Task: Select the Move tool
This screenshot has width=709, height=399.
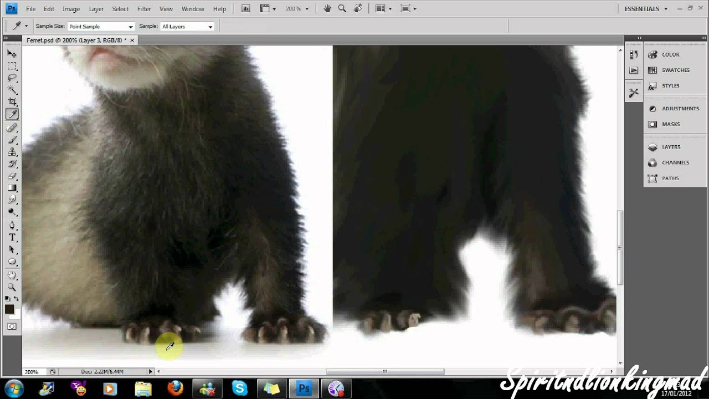Action: point(12,54)
